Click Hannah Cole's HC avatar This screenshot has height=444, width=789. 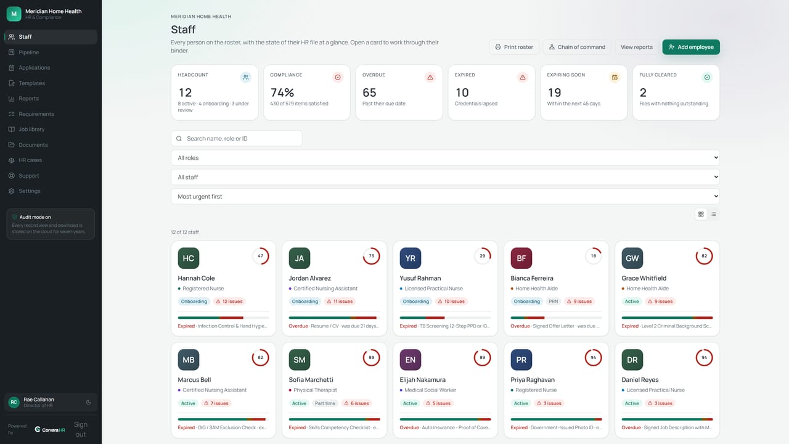[189, 258]
